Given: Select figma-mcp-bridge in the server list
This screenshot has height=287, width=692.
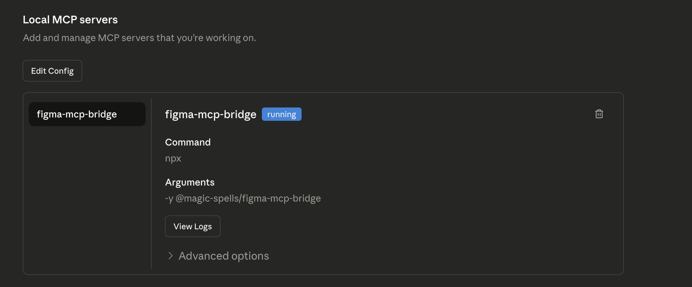Looking at the screenshot, I should (x=87, y=114).
